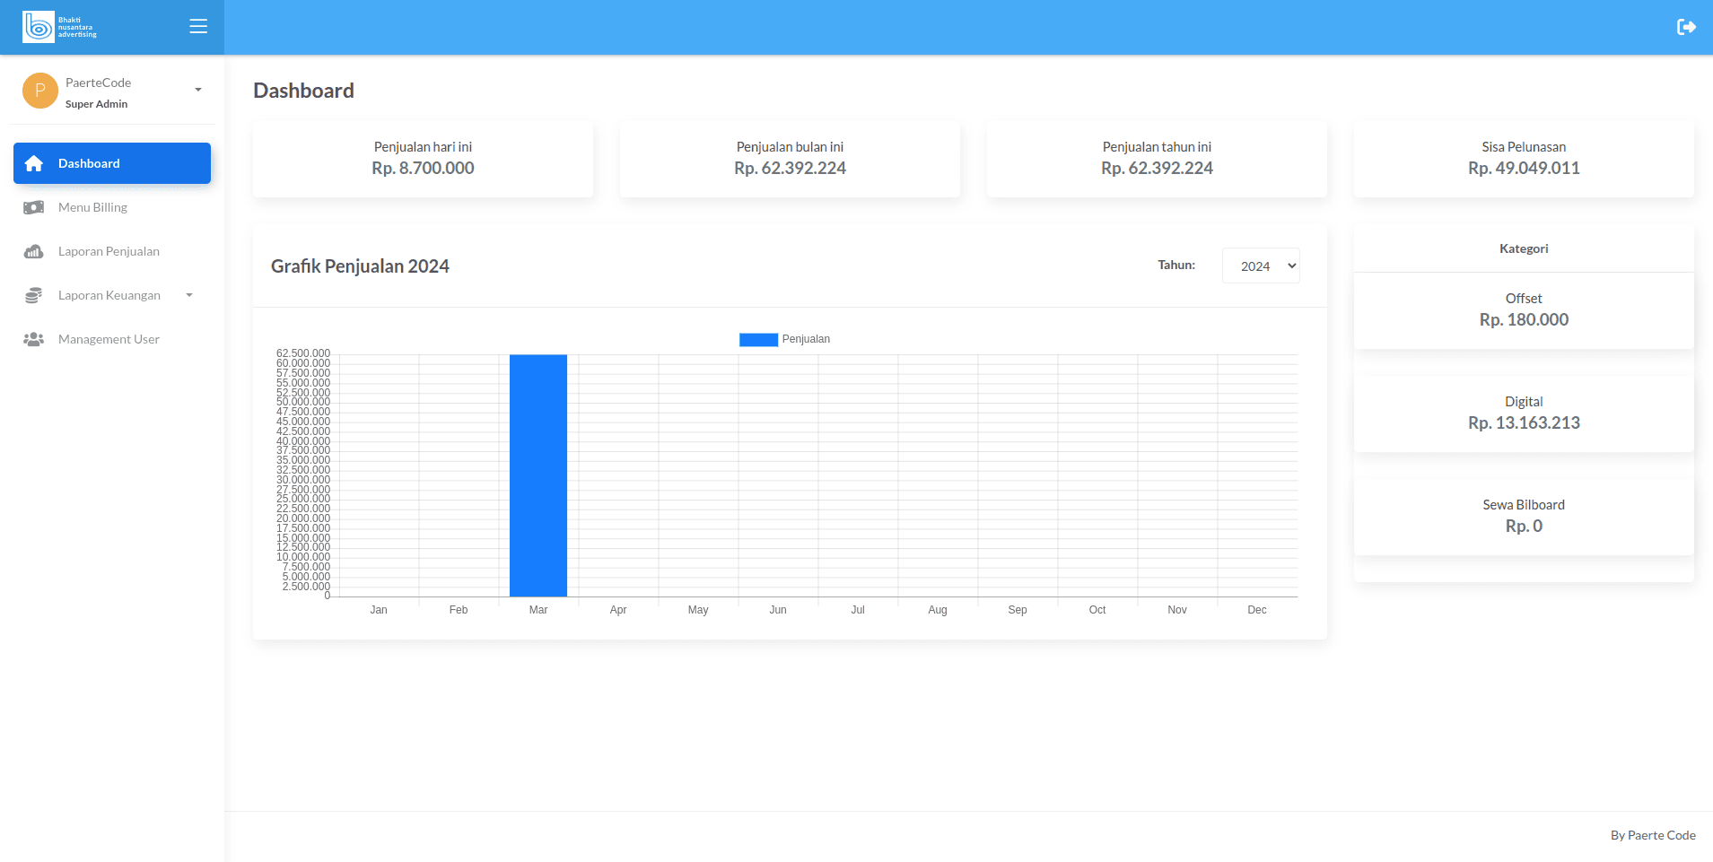Click the users icon for Management User
The width and height of the screenshot is (1713, 862).
tap(34, 339)
